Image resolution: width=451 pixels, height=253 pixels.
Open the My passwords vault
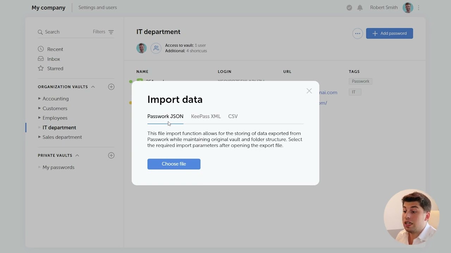pyautogui.click(x=58, y=167)
